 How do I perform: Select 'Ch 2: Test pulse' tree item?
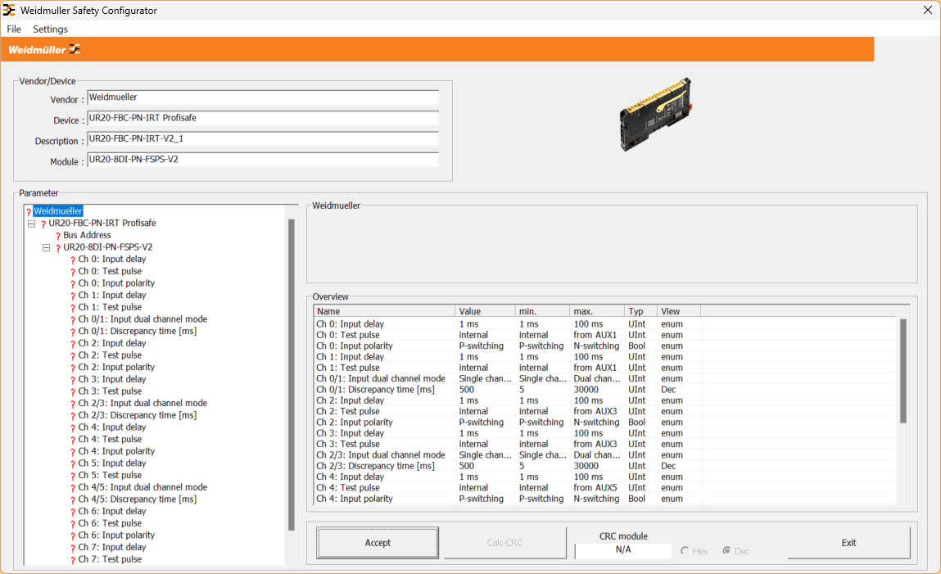[110, 355]
